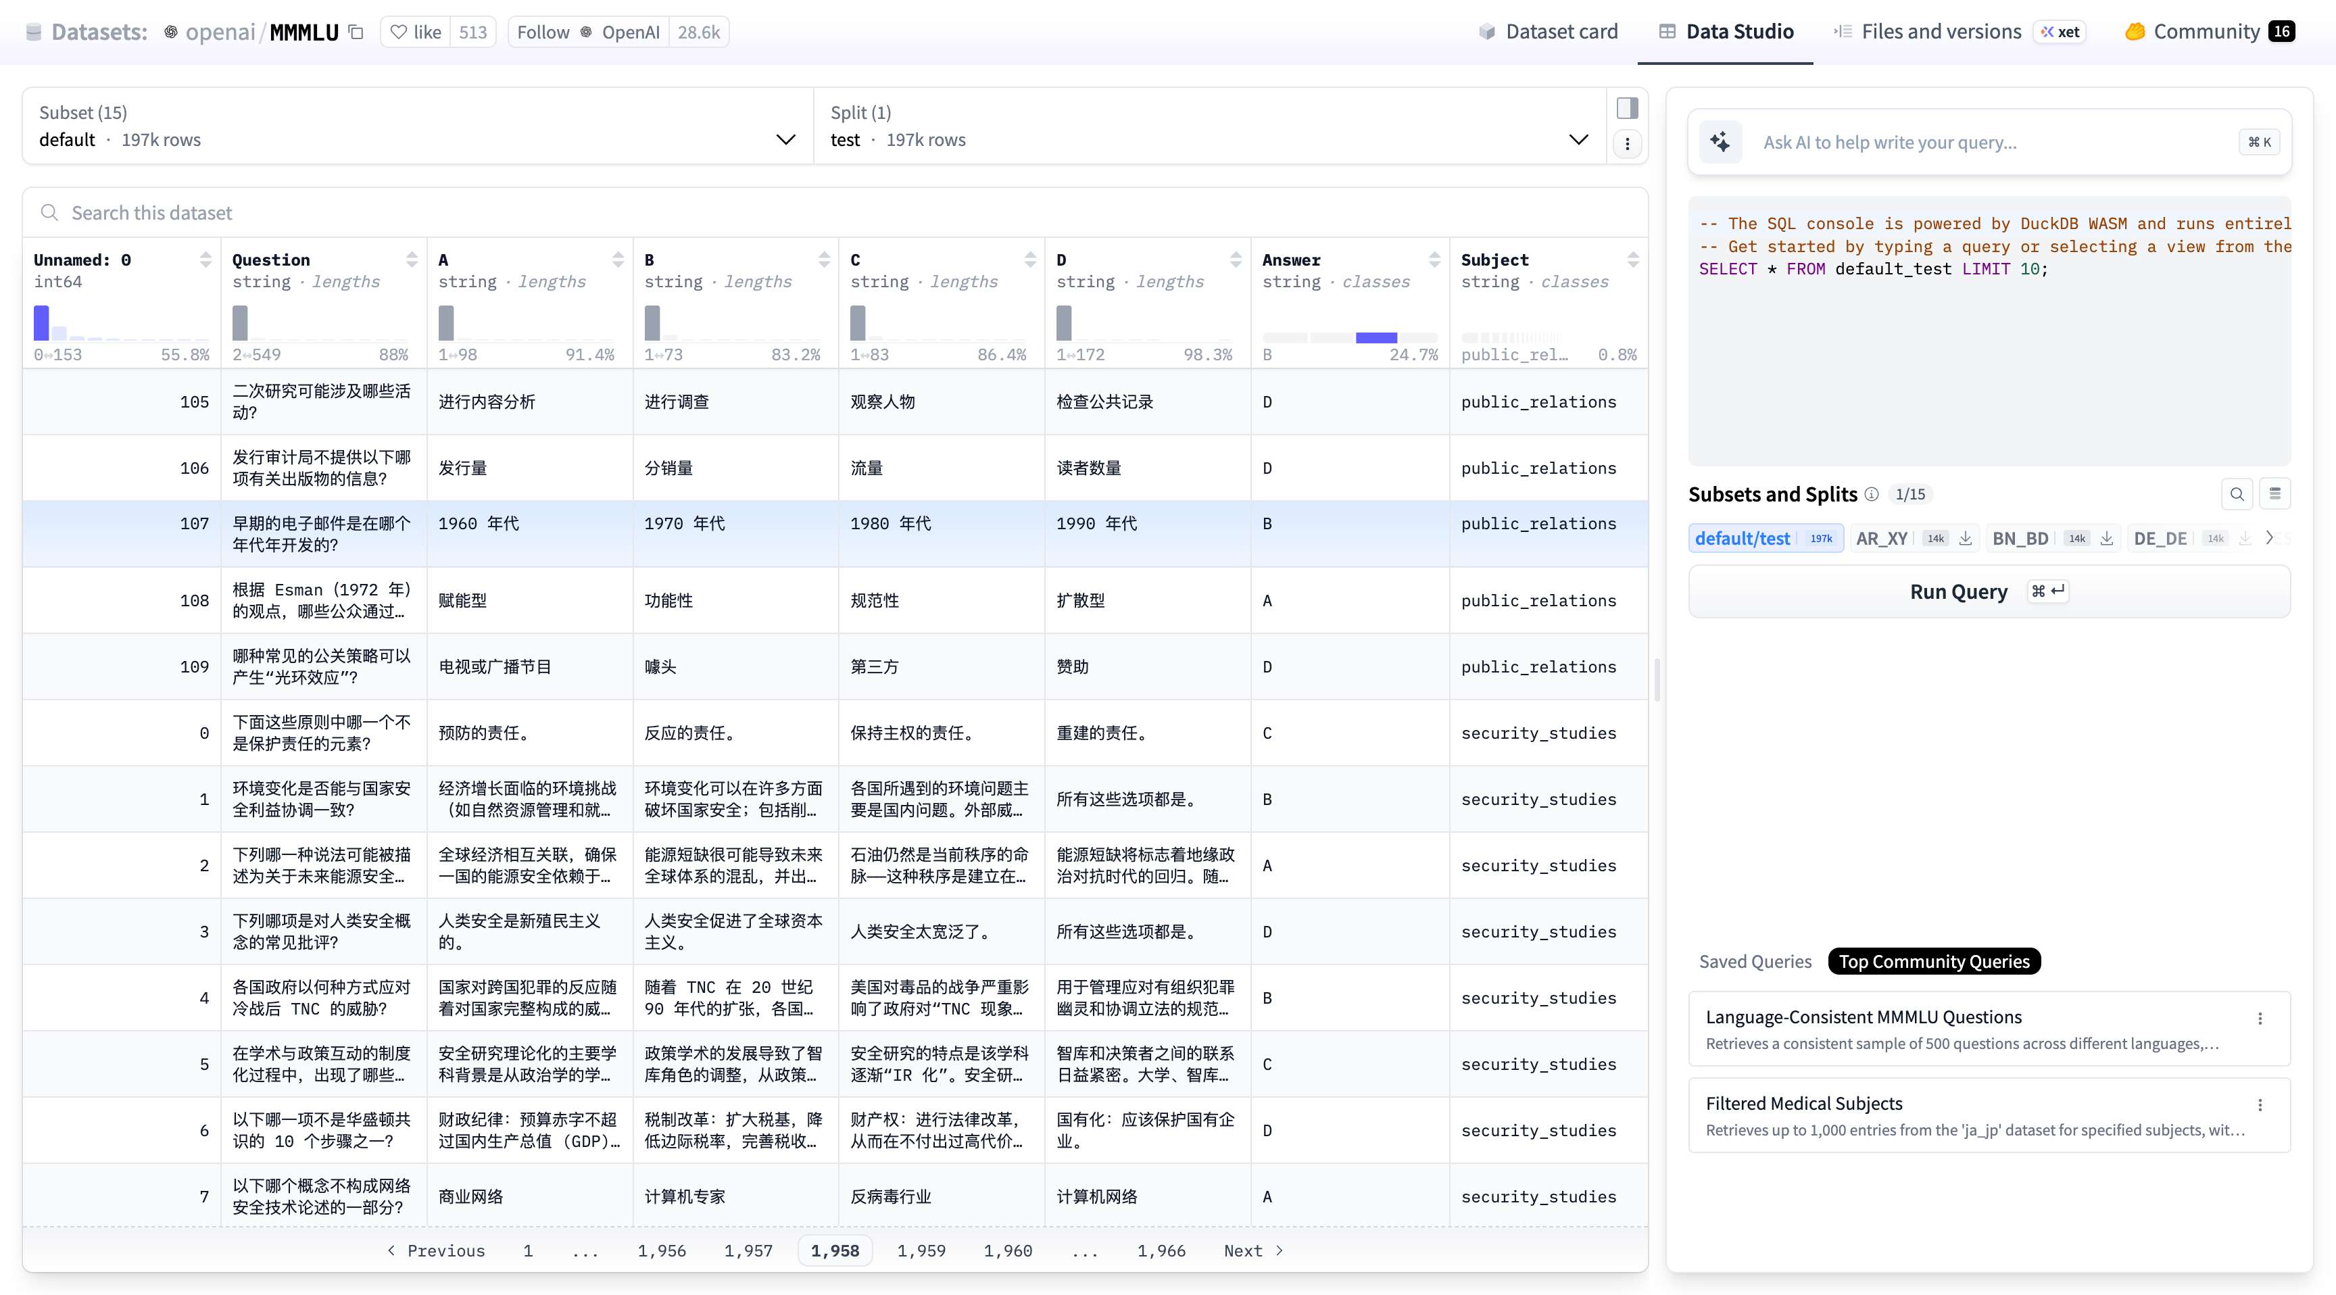Click the heart like icon
Screen dimensions: 2336x1295
tap(398, 32)
